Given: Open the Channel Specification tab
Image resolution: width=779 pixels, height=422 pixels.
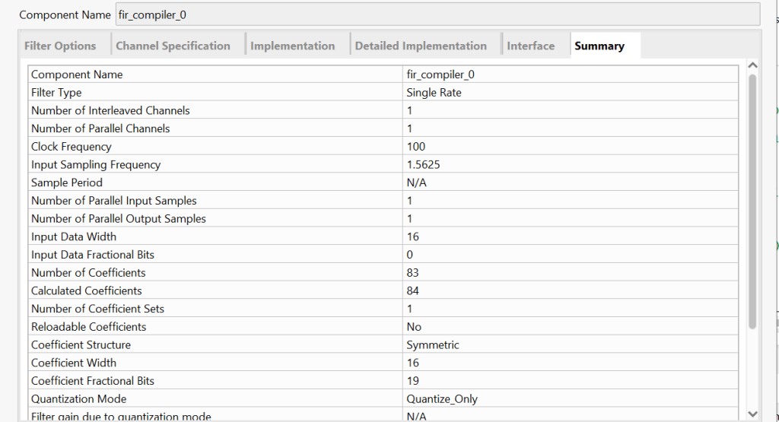Looking at the screenshot, I should pyautogui.click(x=173, y=46).
